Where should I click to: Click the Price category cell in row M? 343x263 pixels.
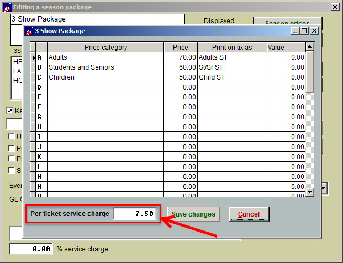pyautogui.click(x=105, y=177)
